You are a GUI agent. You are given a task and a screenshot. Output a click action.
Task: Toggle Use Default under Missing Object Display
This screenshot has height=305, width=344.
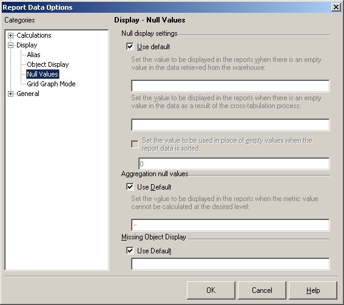pos(130,250)
